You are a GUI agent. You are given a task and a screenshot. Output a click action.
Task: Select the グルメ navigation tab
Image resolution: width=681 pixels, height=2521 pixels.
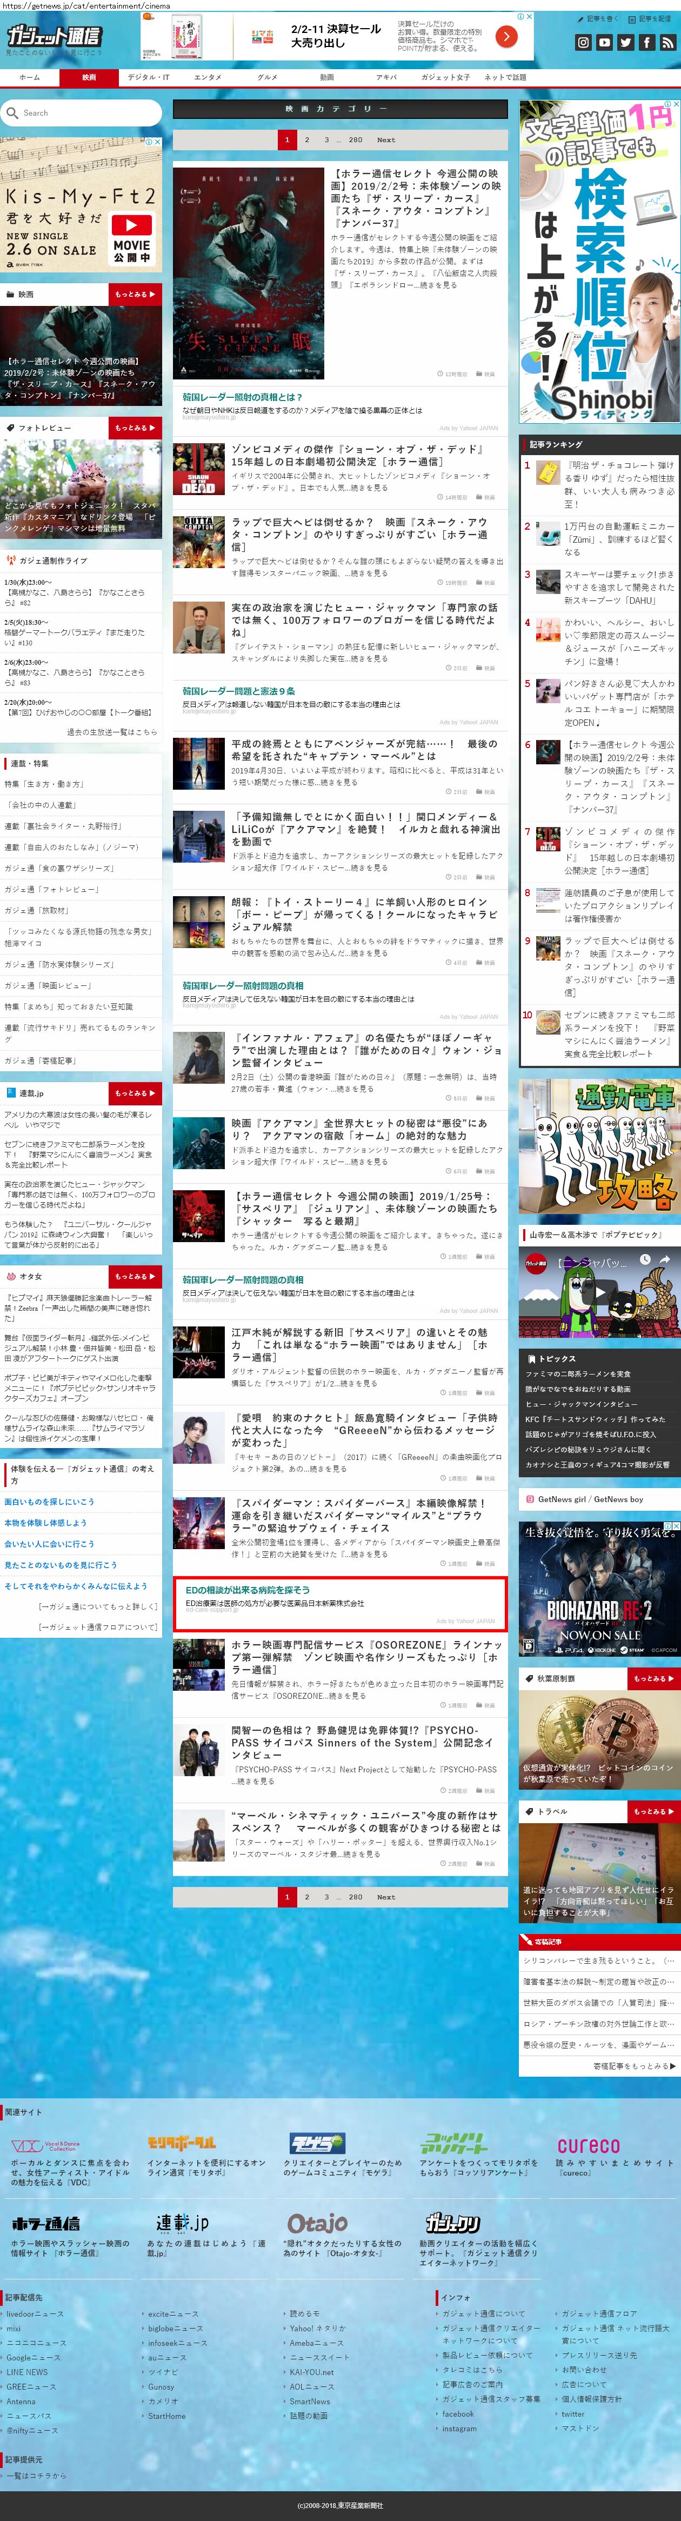[267, 77]
